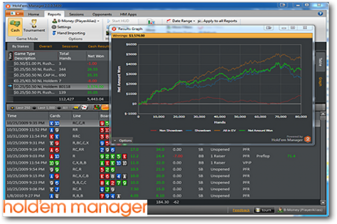
Task: Sort by Game Type Description column
Action: [35, 56]
